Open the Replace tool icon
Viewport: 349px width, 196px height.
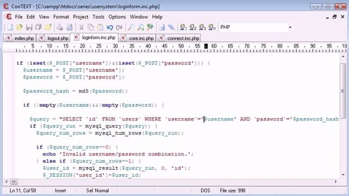coord(151,27)
